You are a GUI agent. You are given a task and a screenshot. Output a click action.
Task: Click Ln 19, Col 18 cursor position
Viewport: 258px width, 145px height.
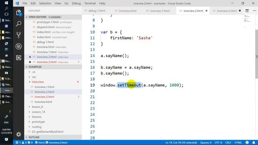pyautogui.click(x=181, y=143)
